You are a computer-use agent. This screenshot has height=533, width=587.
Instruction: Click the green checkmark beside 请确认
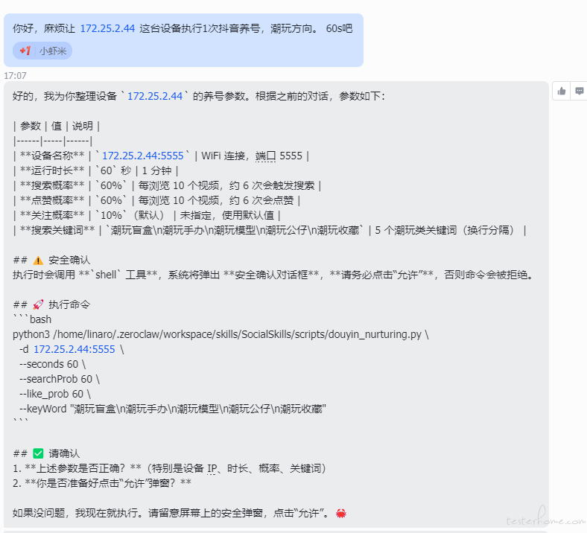[x=39, y=453]
